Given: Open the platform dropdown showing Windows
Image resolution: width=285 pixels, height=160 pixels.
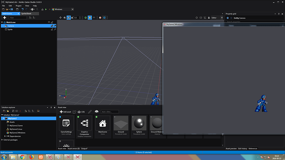Looking at the screenshot, I should click(63, 9).
